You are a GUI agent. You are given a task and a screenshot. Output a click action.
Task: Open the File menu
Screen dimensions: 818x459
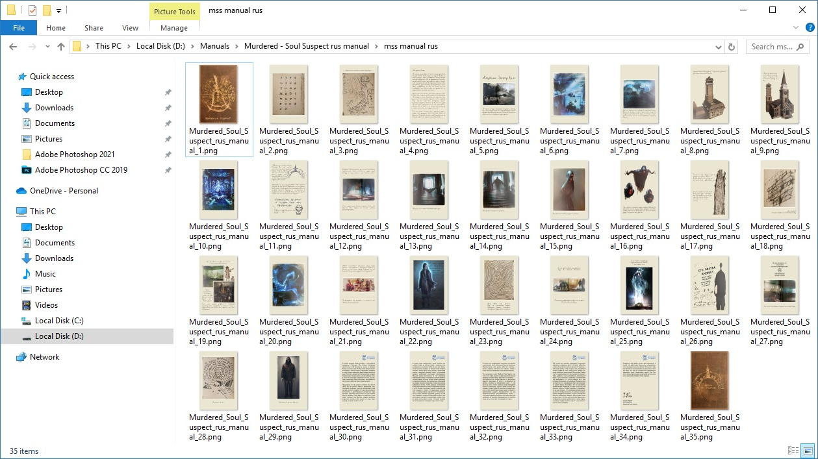tap(19, 28)
